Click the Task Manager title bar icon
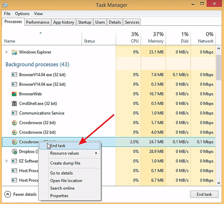Viewport: 224px width, 204px height. coord(5,5)
